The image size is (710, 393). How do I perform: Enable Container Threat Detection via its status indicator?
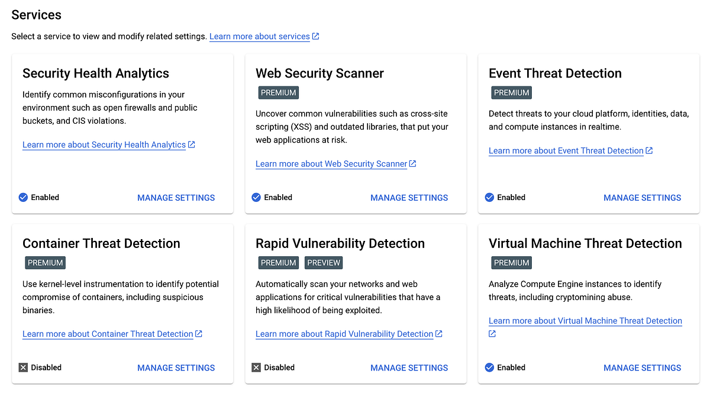pos(22,367)
